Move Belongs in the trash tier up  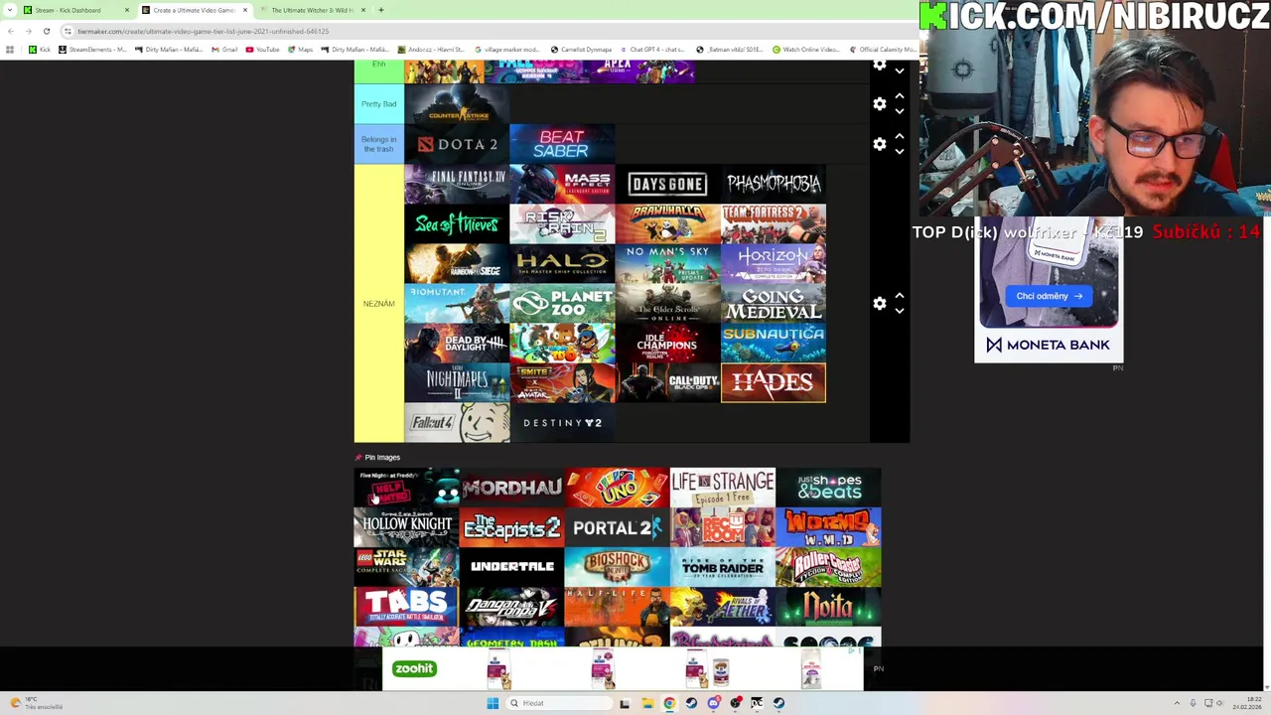click(900, 136)
